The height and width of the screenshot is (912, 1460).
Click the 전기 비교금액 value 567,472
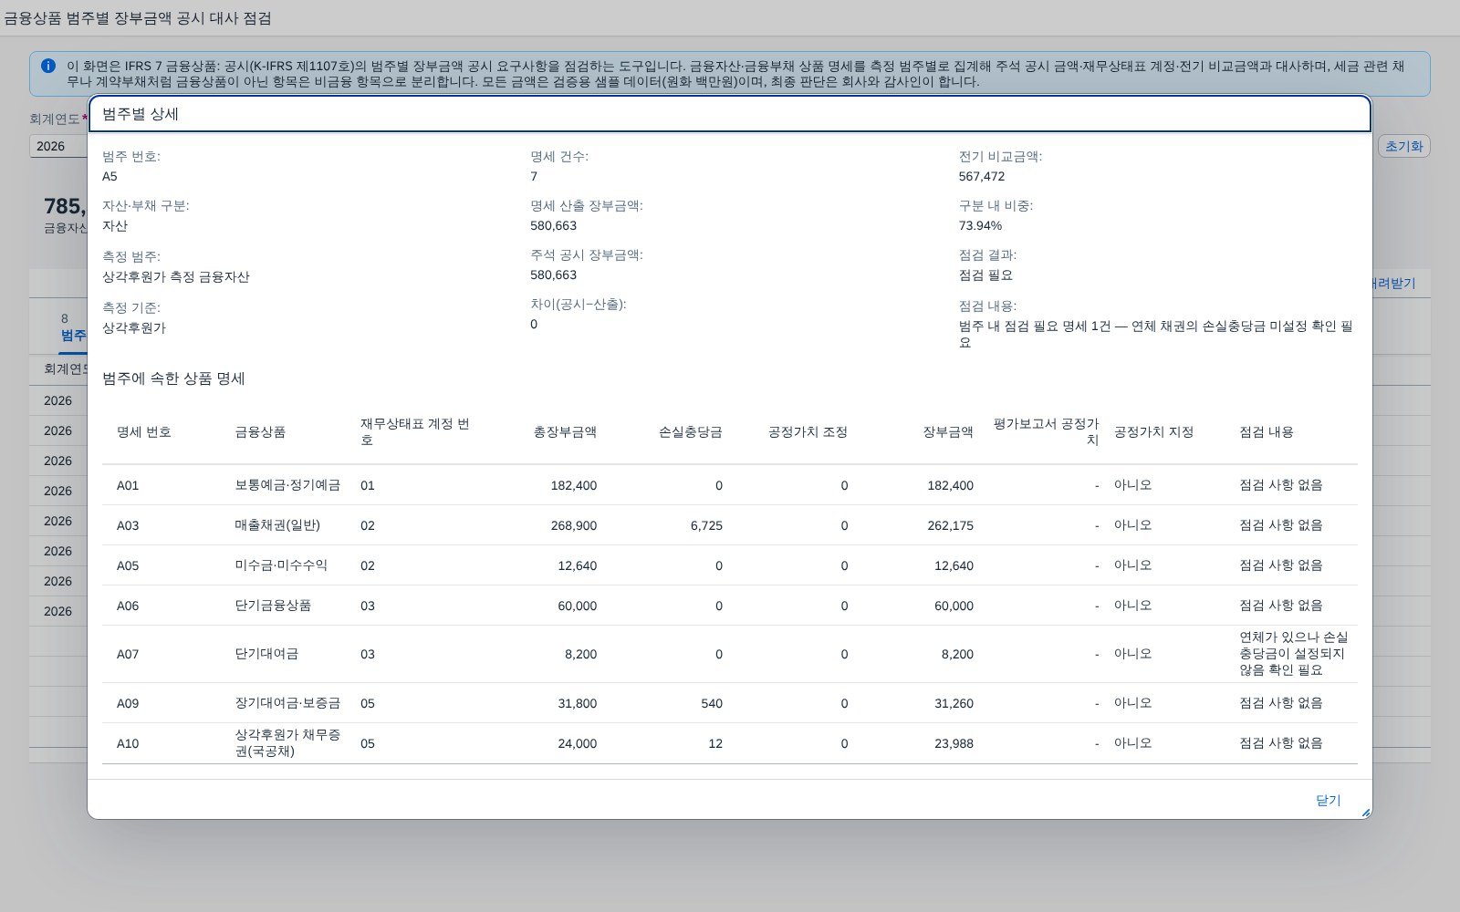click(982, 176)
